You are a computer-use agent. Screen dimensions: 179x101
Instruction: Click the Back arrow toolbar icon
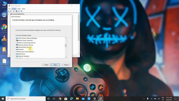pyautogui.click(x=9, y=11)
